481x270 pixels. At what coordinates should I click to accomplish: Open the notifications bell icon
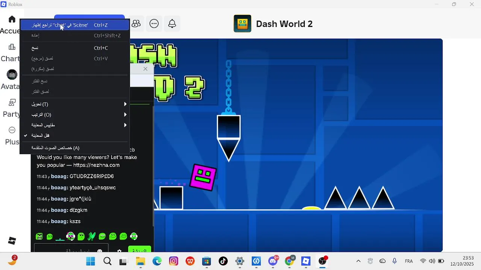tap(172, 24)
